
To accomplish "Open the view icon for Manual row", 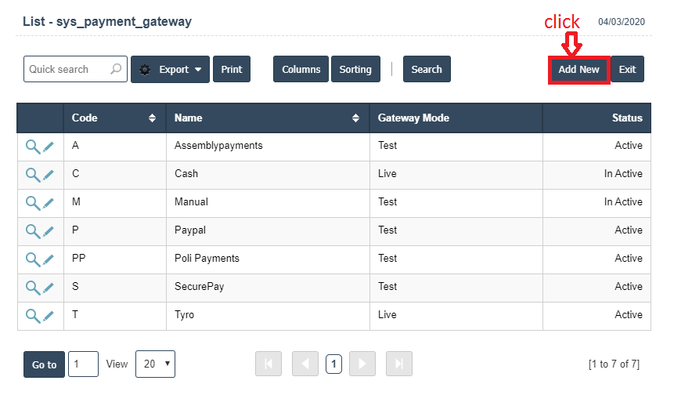I will point(33,203).
